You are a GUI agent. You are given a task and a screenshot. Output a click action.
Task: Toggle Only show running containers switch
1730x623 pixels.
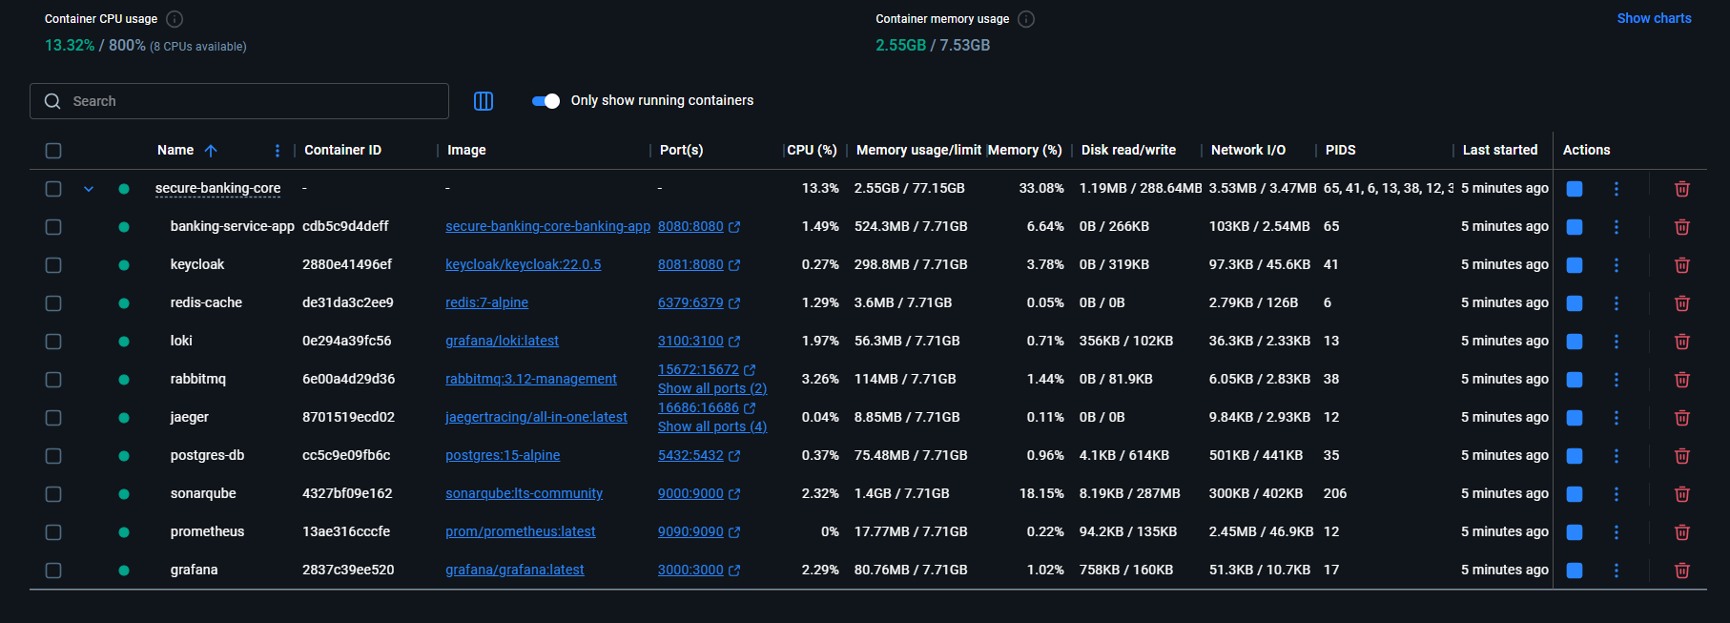[546, 101]
